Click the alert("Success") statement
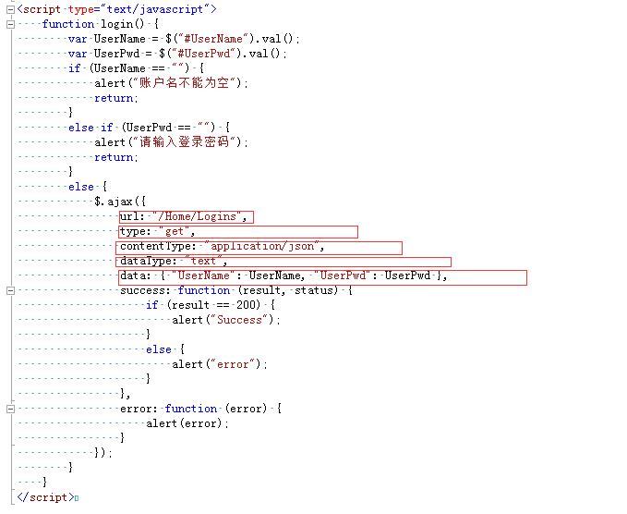The image size is (627, 514). 226,320
